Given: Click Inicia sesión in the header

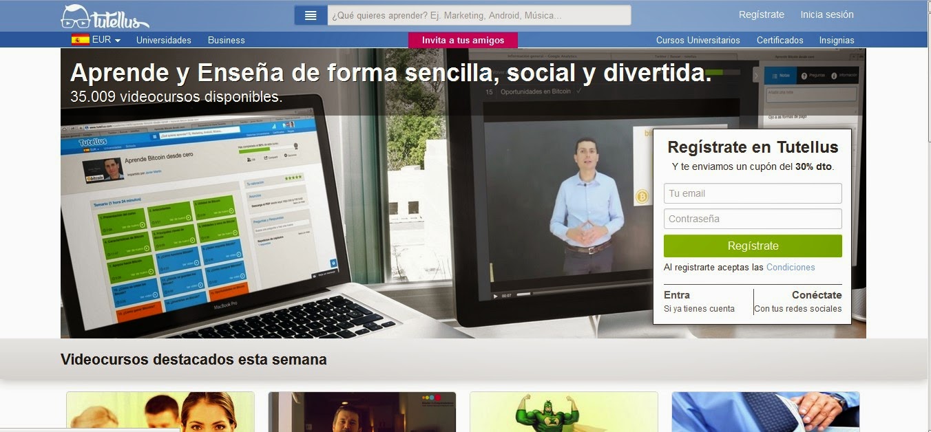Looking at the screenshot, I should pos(827,14).
